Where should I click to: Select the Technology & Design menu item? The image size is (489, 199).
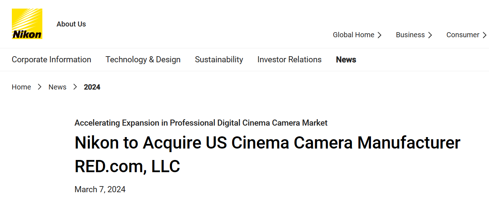(143, 59)
